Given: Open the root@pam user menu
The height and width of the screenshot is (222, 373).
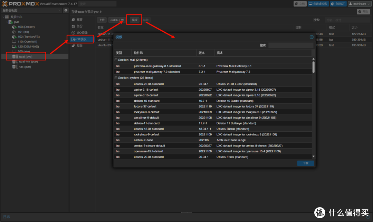Looking at the screenshot, I should [x=360, y=4].
